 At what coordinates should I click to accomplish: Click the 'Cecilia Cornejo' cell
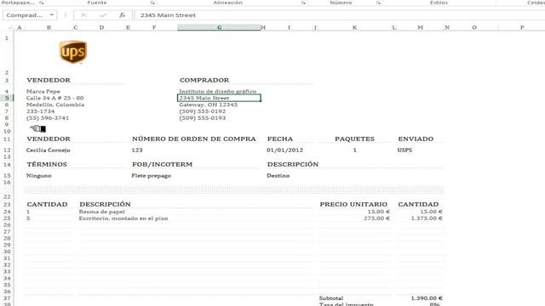49,150
